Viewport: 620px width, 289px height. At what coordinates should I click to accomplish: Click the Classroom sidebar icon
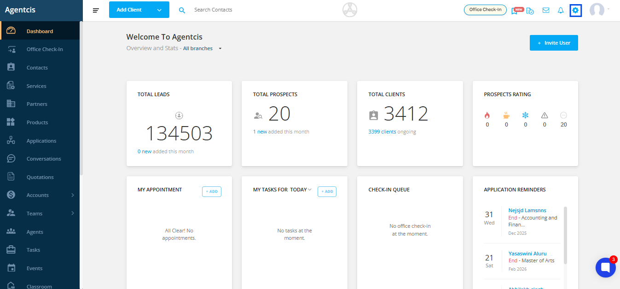pyautogui.click(x=12, y=285)
